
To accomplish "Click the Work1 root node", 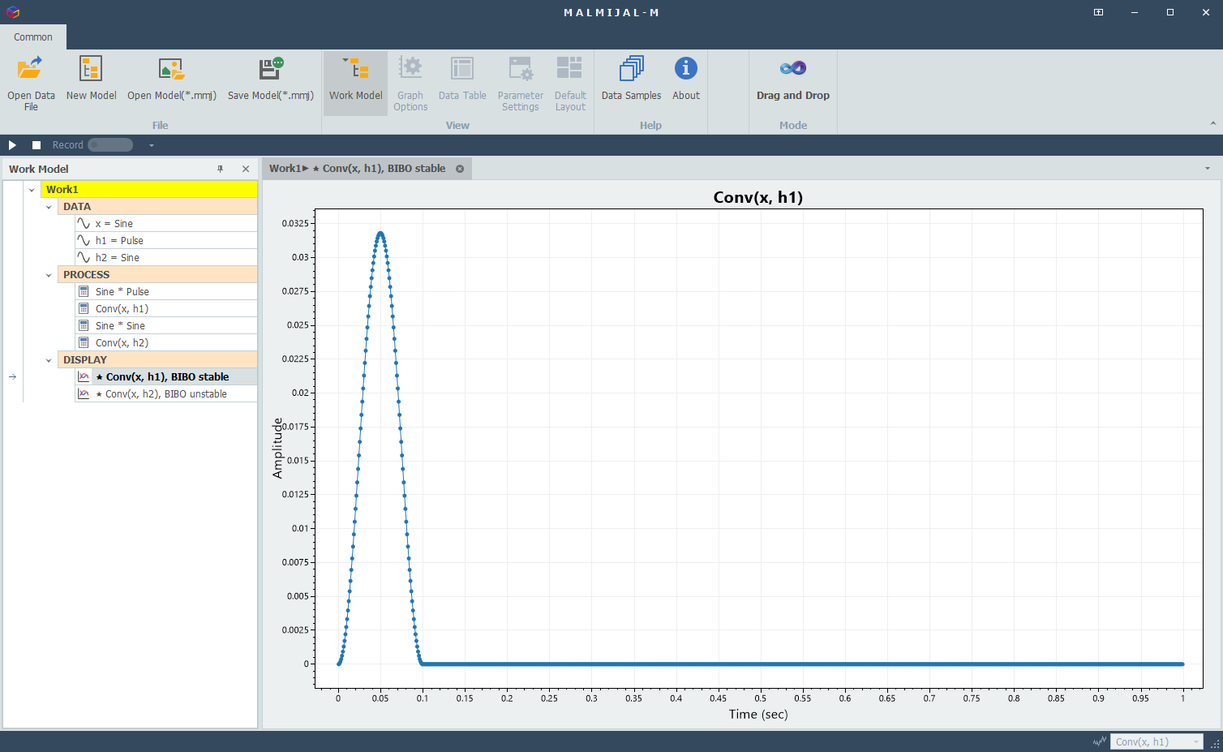I will (x=149, y=190).
